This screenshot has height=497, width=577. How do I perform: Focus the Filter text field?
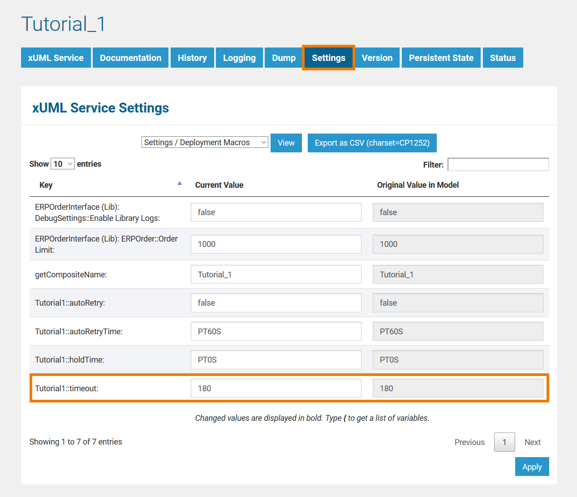[x=498, y=164]
